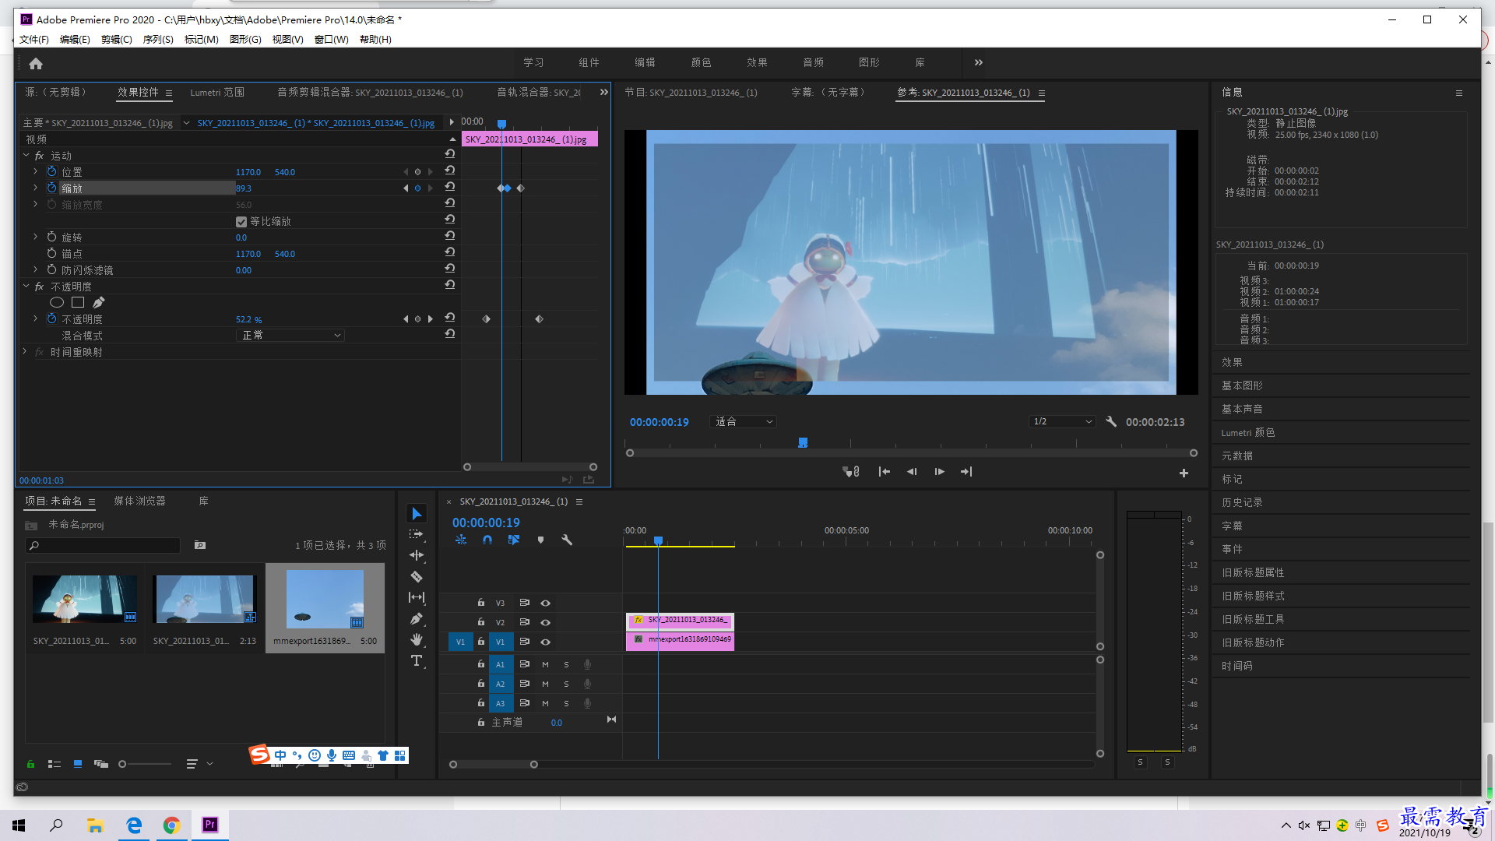This screenshot has height=841, width=1495.
Task: Select the Ripple Edit tool
Action: (417, 555)
